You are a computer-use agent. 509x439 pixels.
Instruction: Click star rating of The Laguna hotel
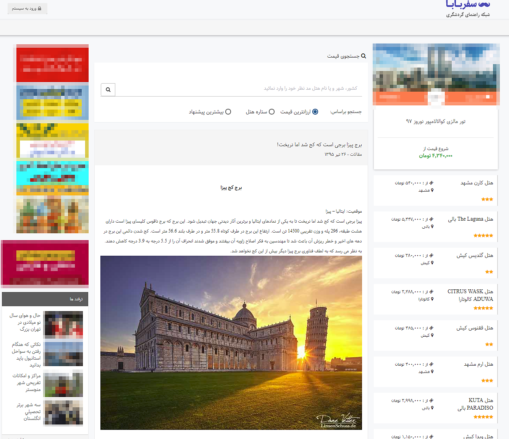(x=483, y=236)
